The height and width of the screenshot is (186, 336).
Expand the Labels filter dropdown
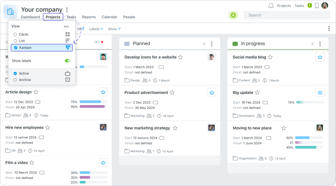(x=96, y=29)
